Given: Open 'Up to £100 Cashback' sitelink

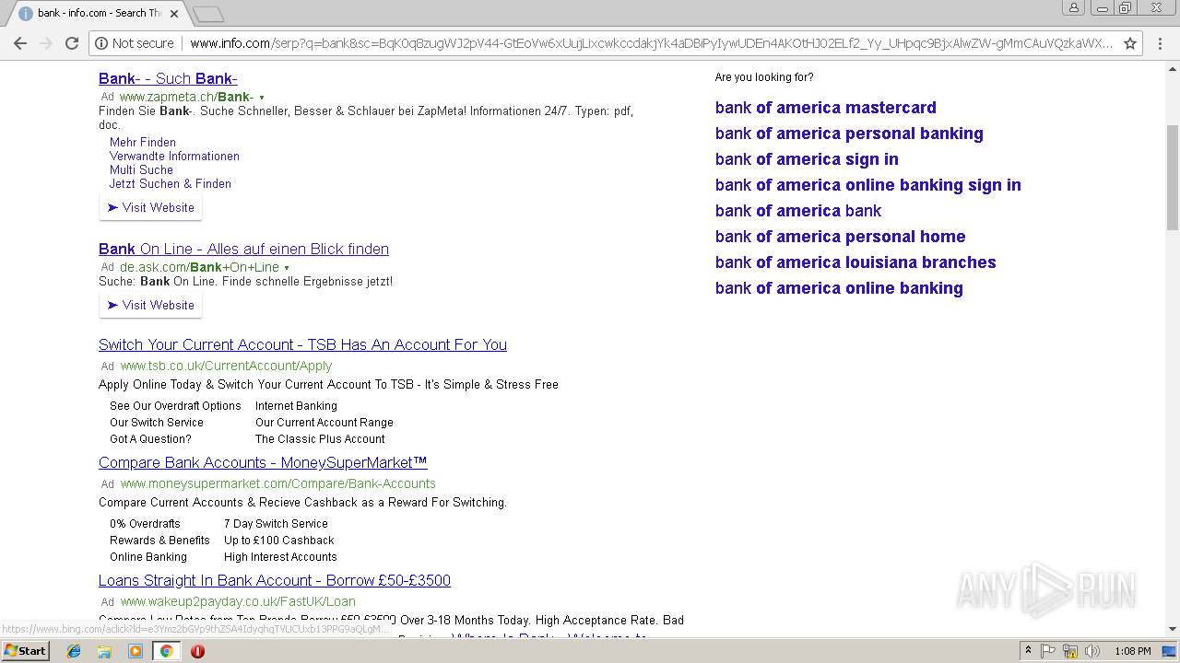Looking at the screenshot, I should tap(279, 541).
